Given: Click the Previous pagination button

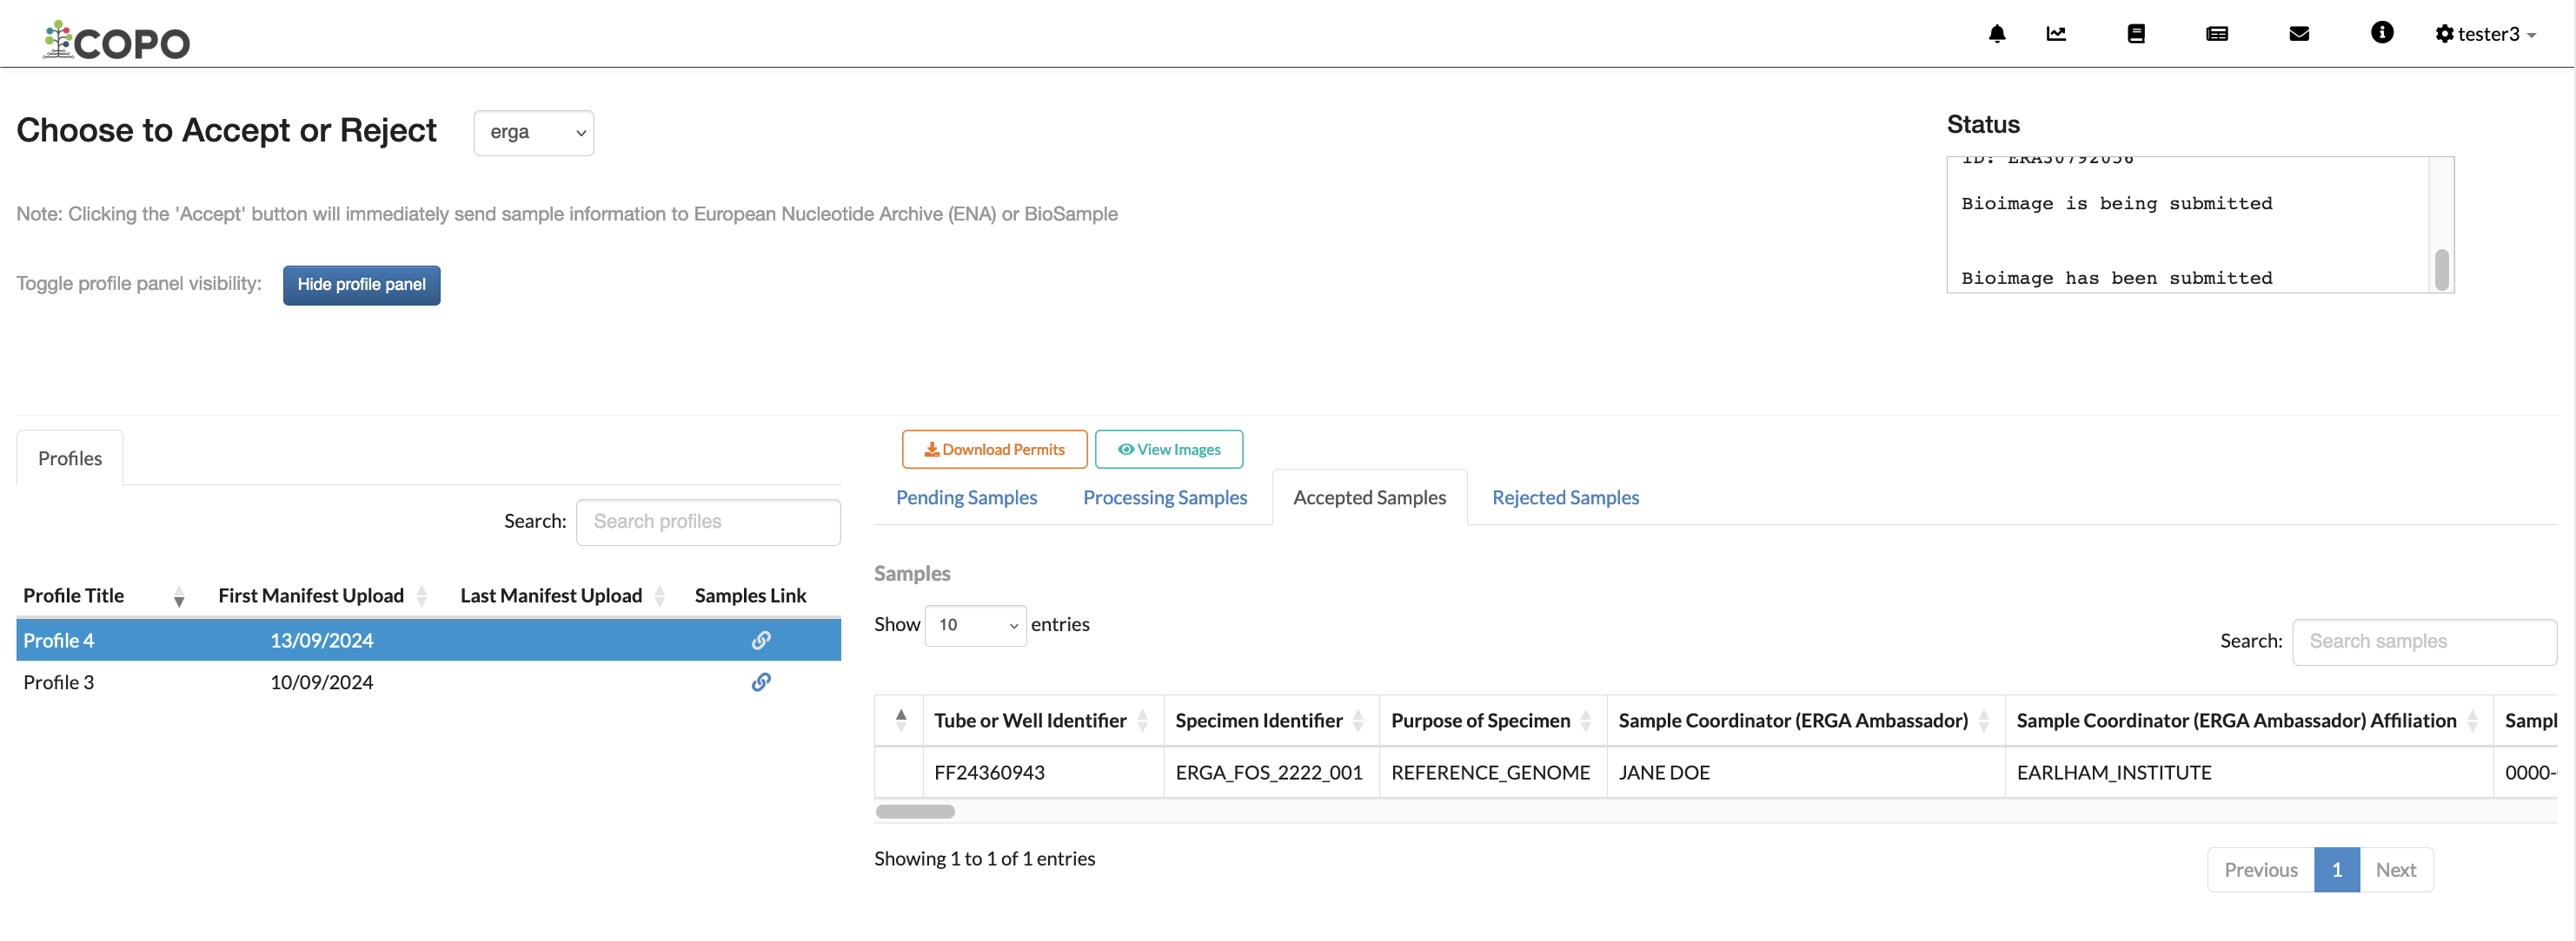Looking at the screenshot, I should [2260, 870].
